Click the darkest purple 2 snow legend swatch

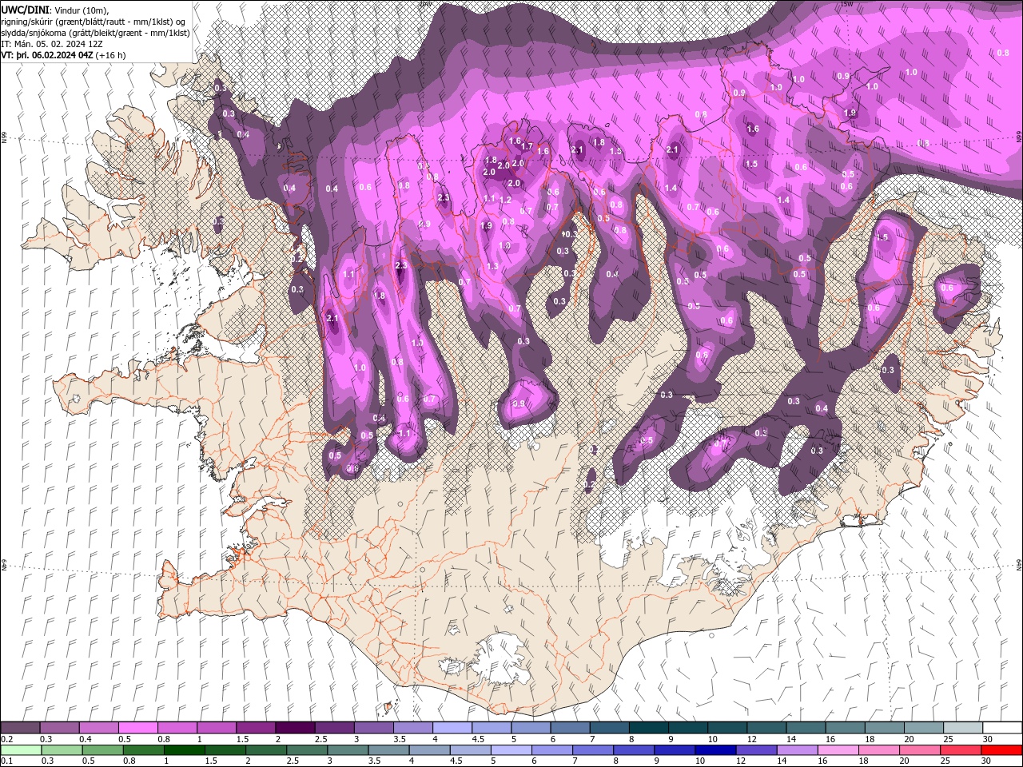pyautogui.click(x=295, y=728)
